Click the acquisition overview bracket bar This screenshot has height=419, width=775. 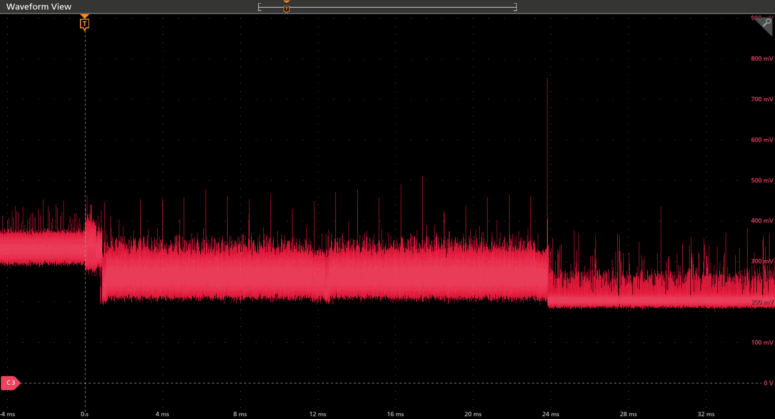coord(387,7)
